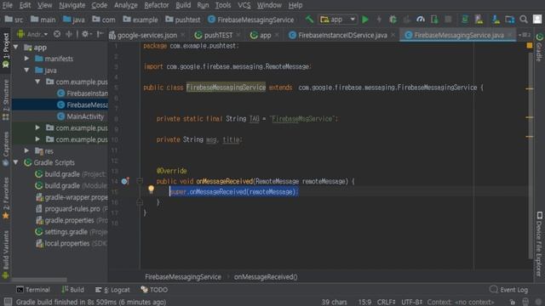545x306 pixels.
Task: Open the Project Structure icon
Action: point(509,20)
